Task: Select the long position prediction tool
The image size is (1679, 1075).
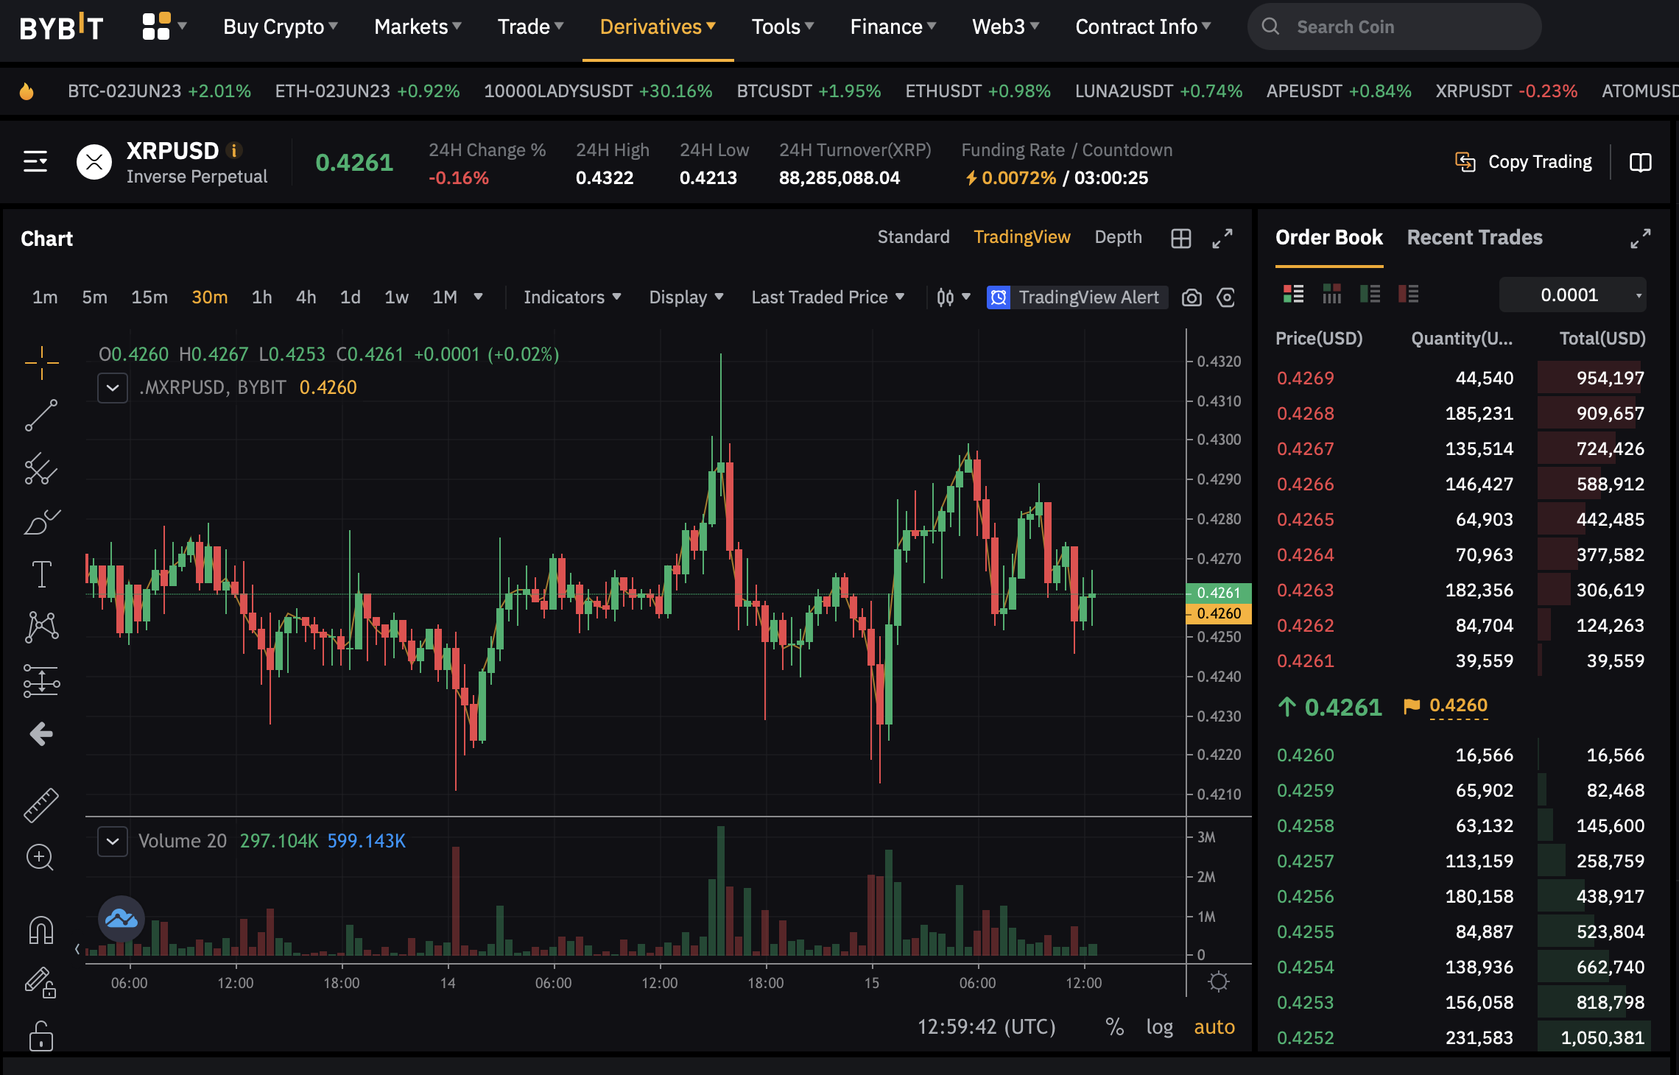Action: 41,680
